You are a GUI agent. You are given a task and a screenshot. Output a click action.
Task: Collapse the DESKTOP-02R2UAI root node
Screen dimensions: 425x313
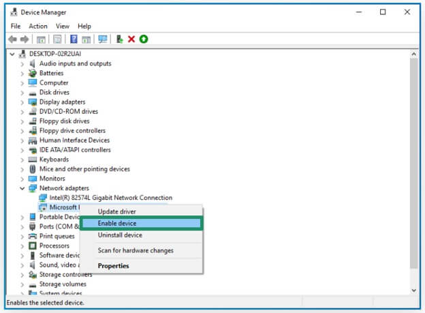pyautogui.click(x=12, y=54)
